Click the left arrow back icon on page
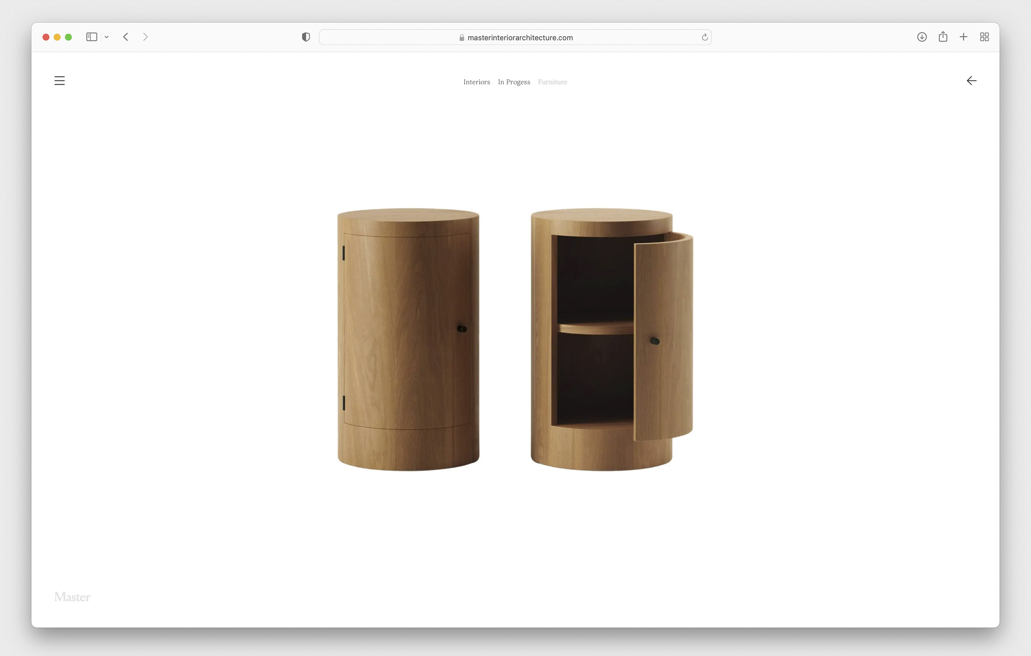1031x656 pixels. (971, 80)
